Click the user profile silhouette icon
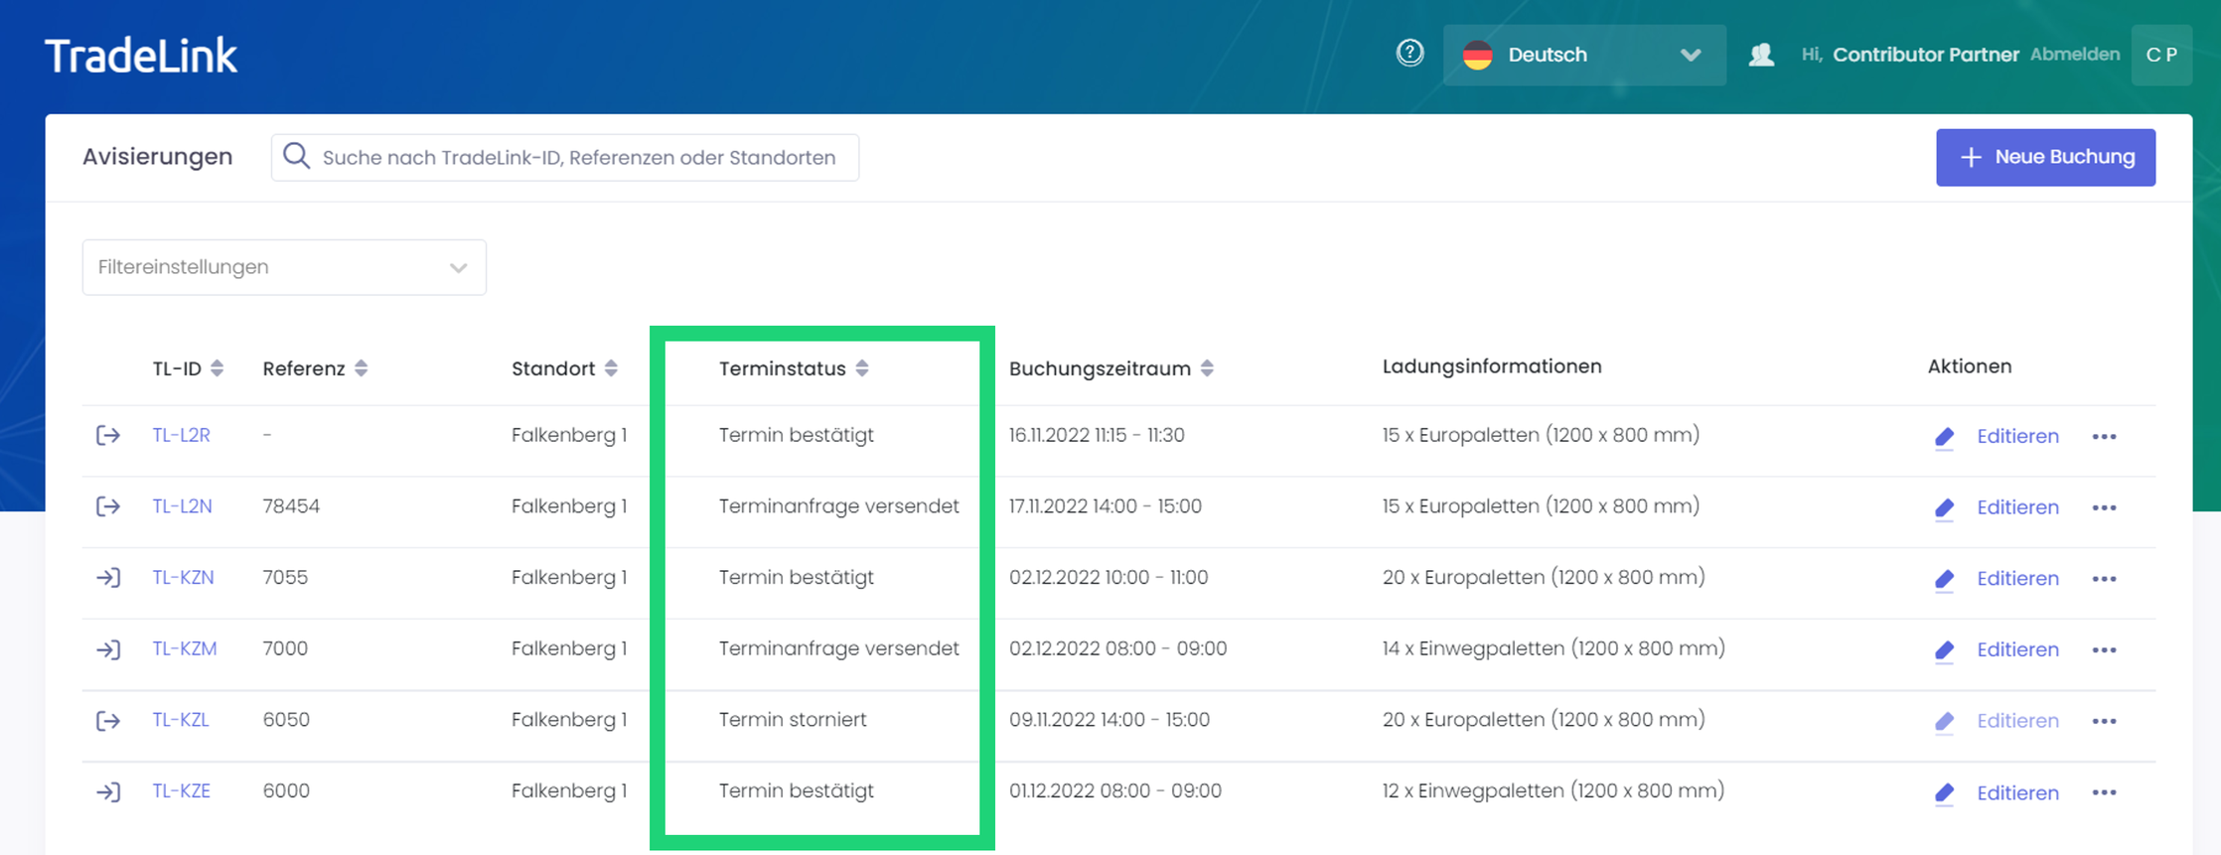Viewport: 2221px width, 855px height. 1761,55
